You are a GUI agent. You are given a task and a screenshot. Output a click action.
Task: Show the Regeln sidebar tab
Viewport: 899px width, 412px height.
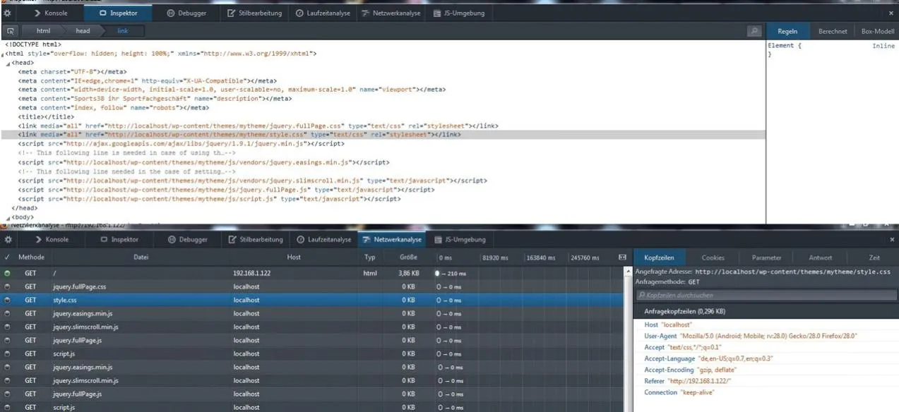[787, 31]
